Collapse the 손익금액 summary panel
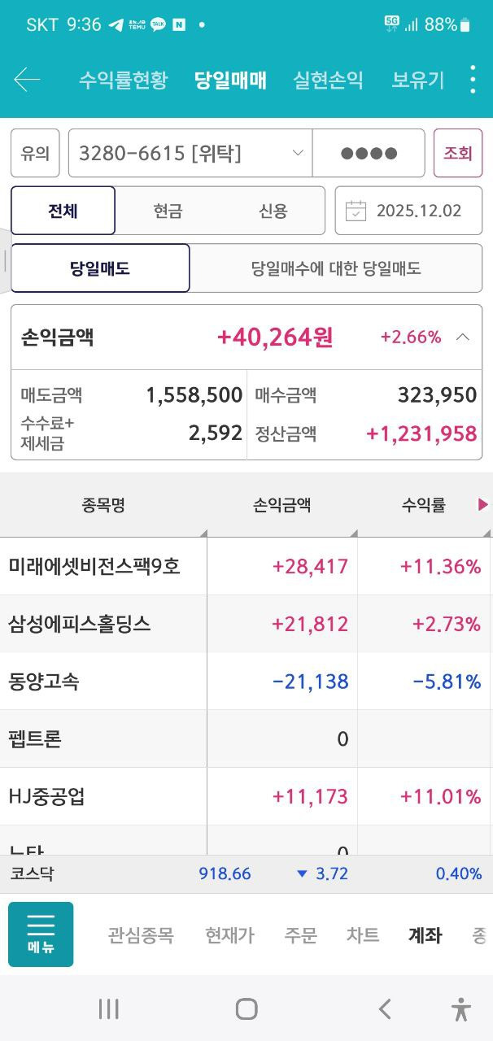 463,337
